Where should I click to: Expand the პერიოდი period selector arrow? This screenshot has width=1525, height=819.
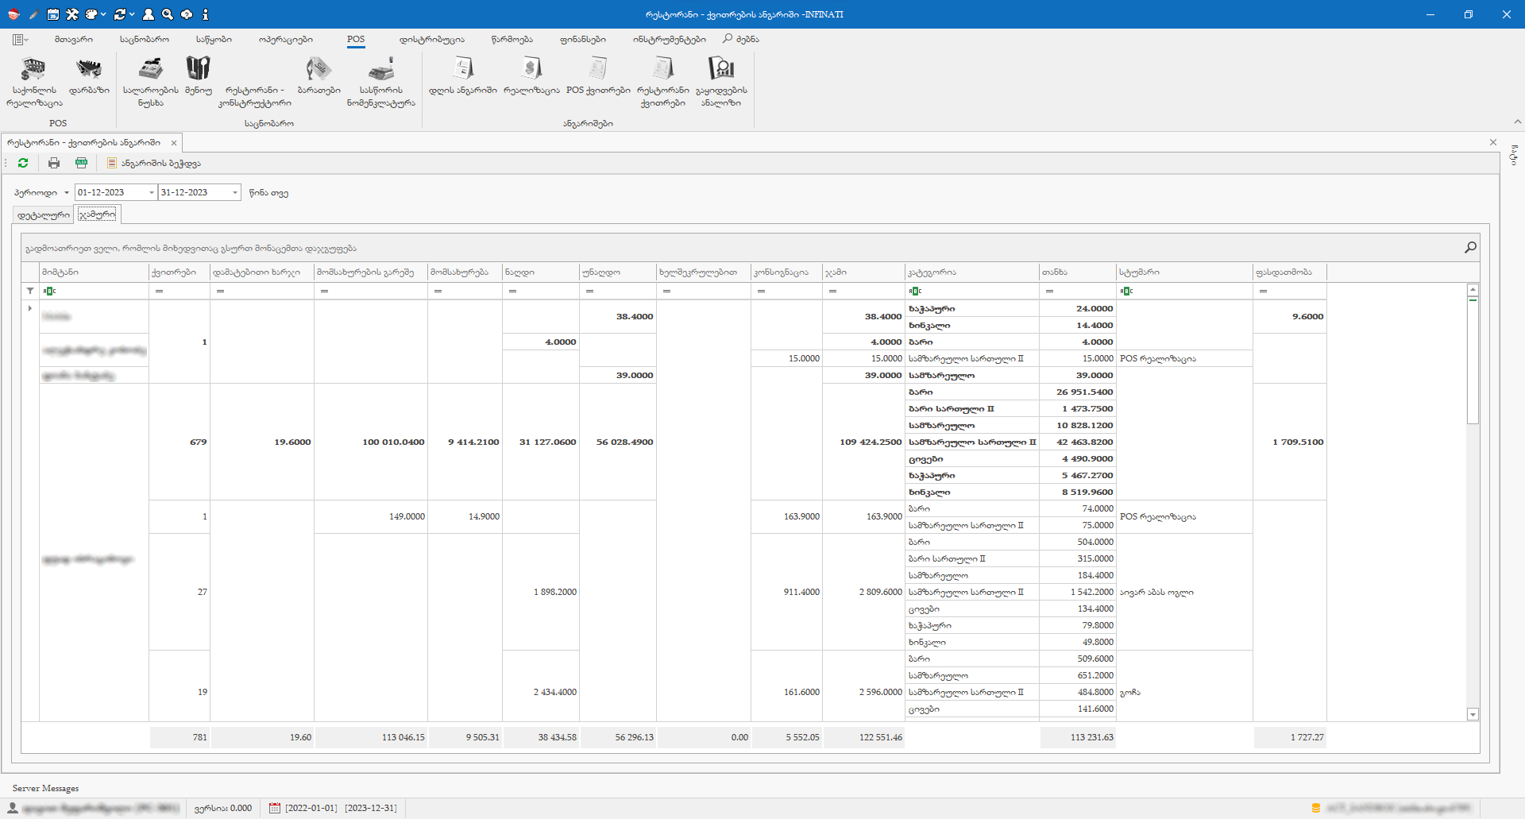(67, 193)
